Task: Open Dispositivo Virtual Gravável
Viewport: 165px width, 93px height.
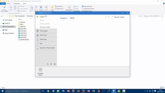Action: [x=46, y=48]
